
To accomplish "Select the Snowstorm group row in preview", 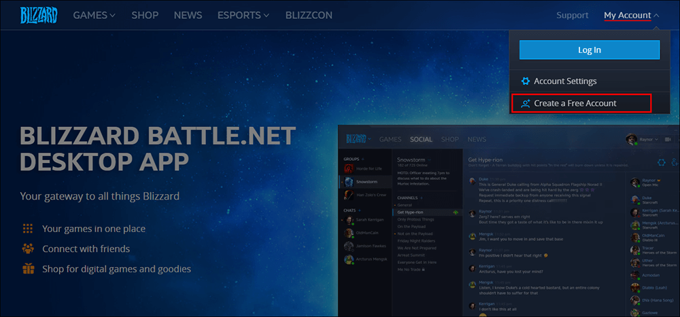I will click(x=365, y=182).
